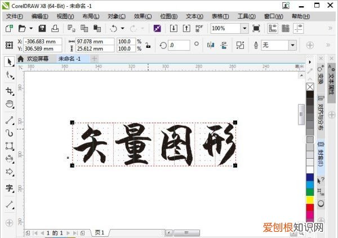Select the Pan hand tool
The image size is (338, 238).
click(10, 104)
